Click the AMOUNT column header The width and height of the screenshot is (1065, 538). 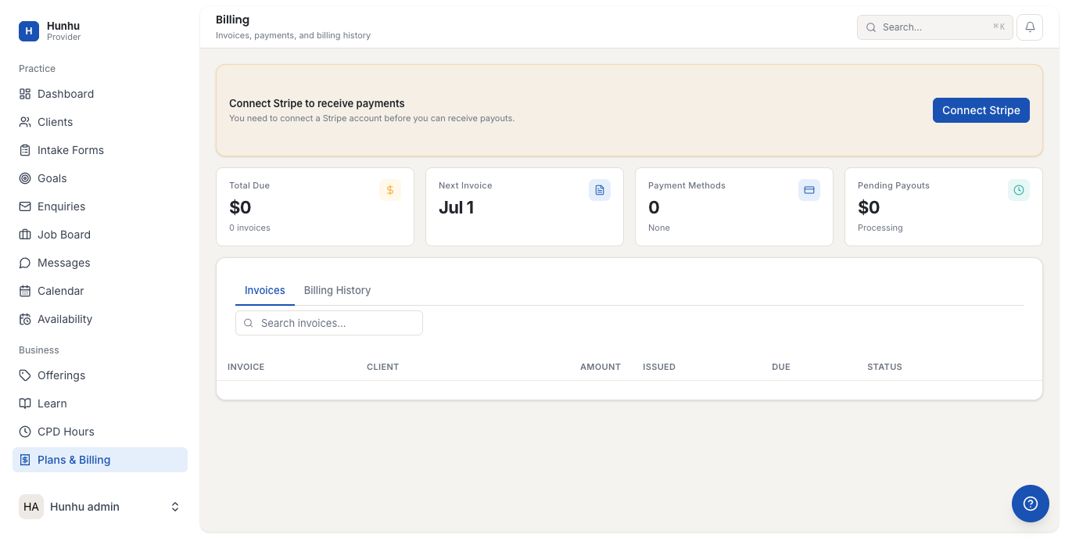601,367
